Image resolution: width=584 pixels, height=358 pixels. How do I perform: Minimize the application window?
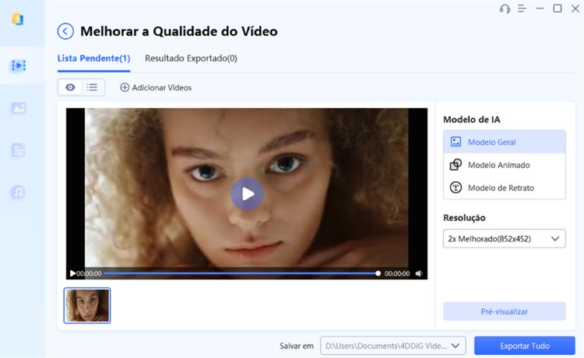[x=540, y=9]
